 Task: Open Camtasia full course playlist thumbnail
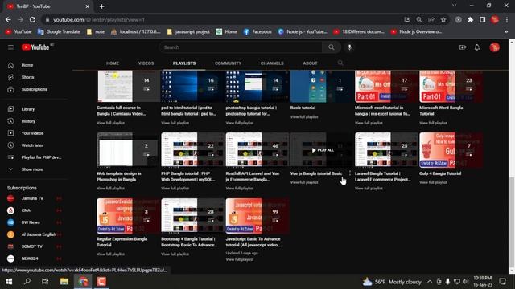tap(129, 86)
